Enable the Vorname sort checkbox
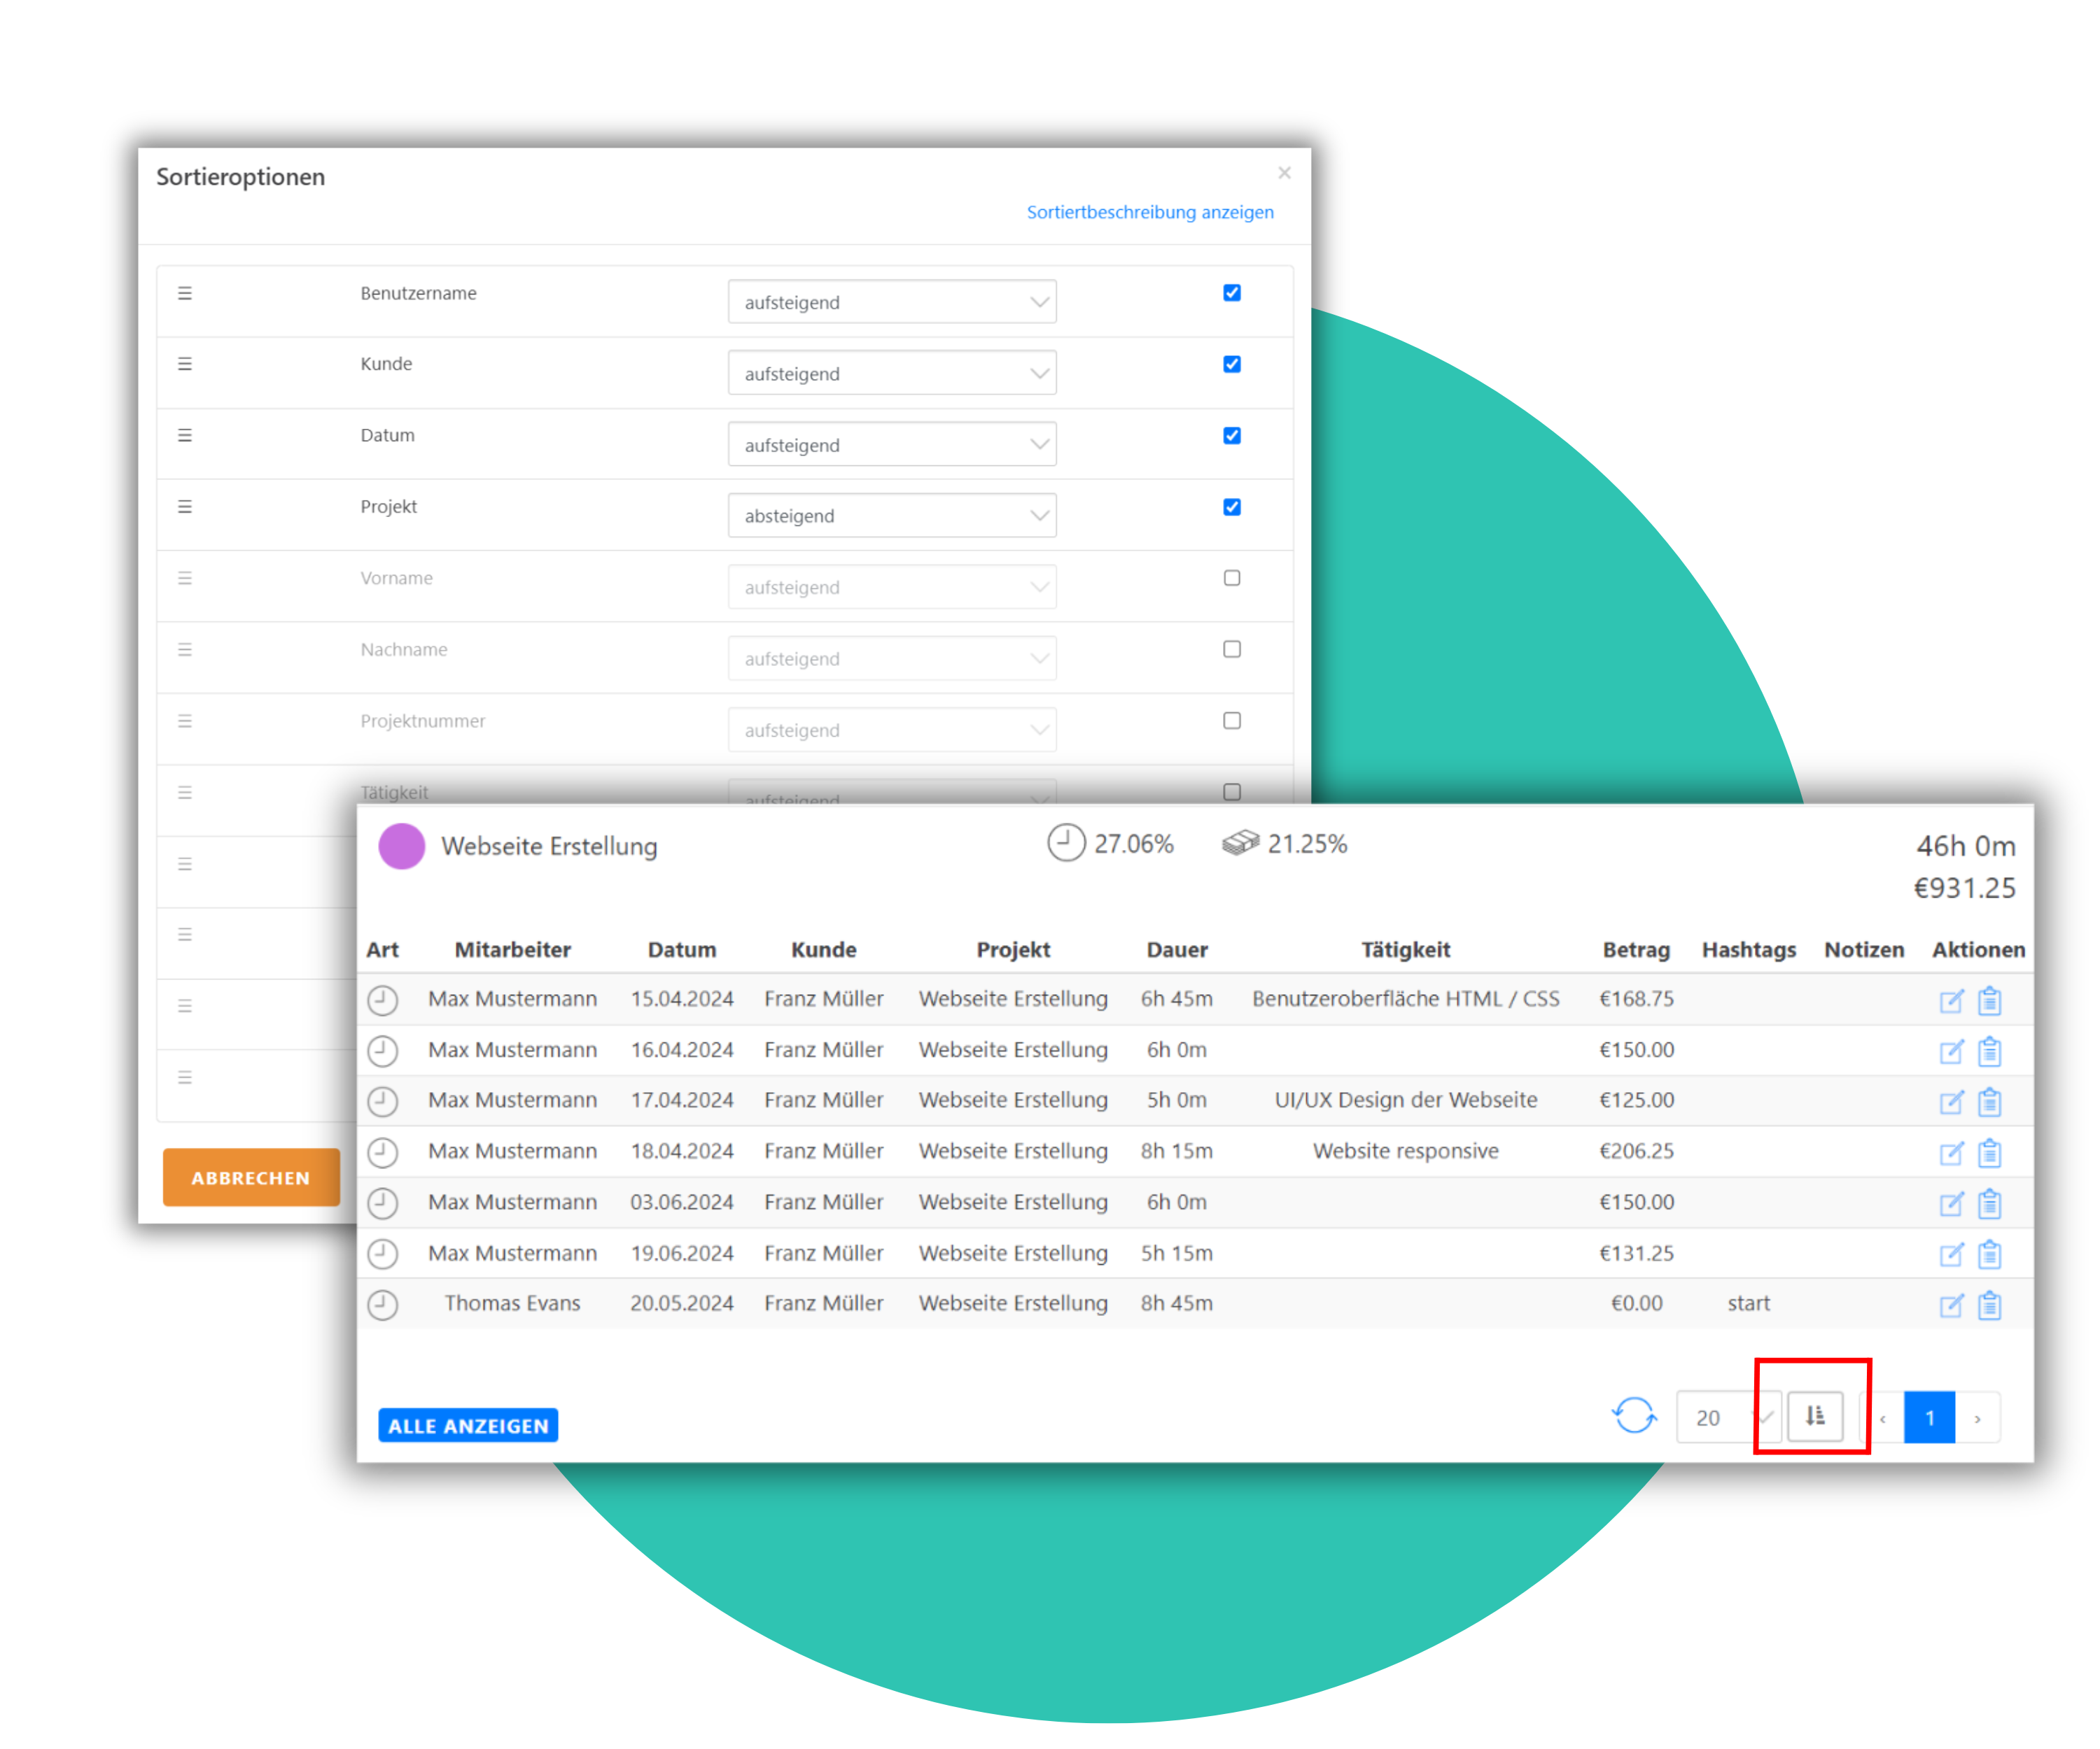Viewport: 2100px width, 1749px height. click(x=1232, y=578)
